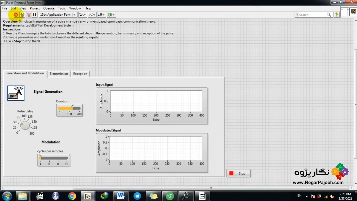Click the Run arrow button
The height and width of the screenshot is (201, 357).
coord(16,15)
